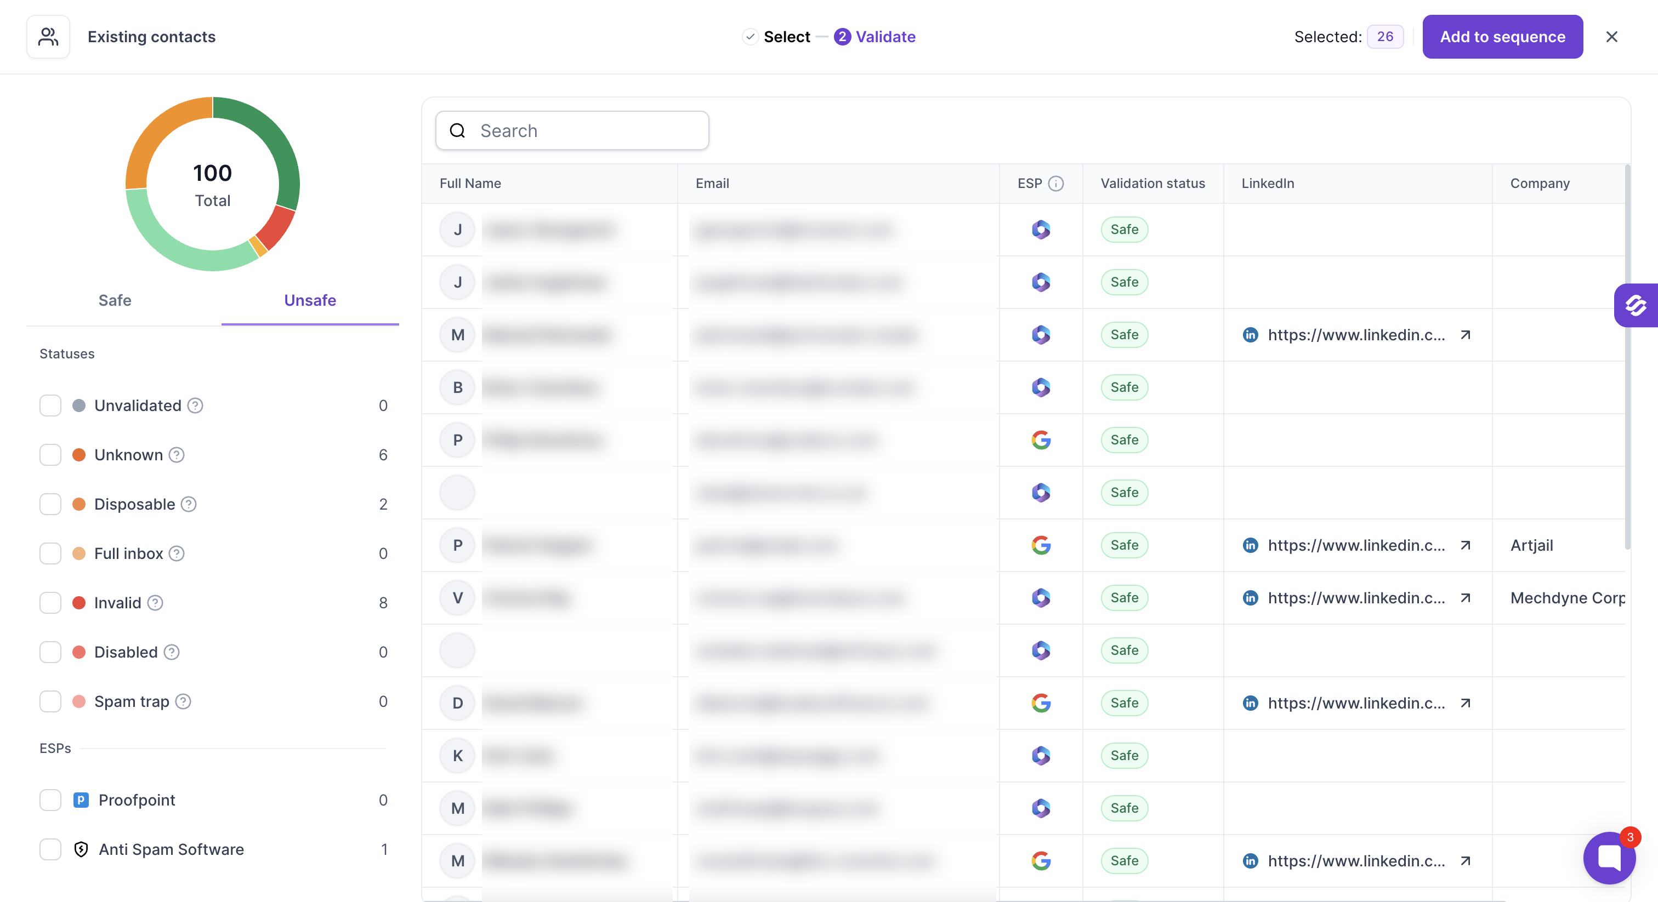Open help icon next to Invalid
This screenshot has height=902, width=1658.
tap(155, 603)
